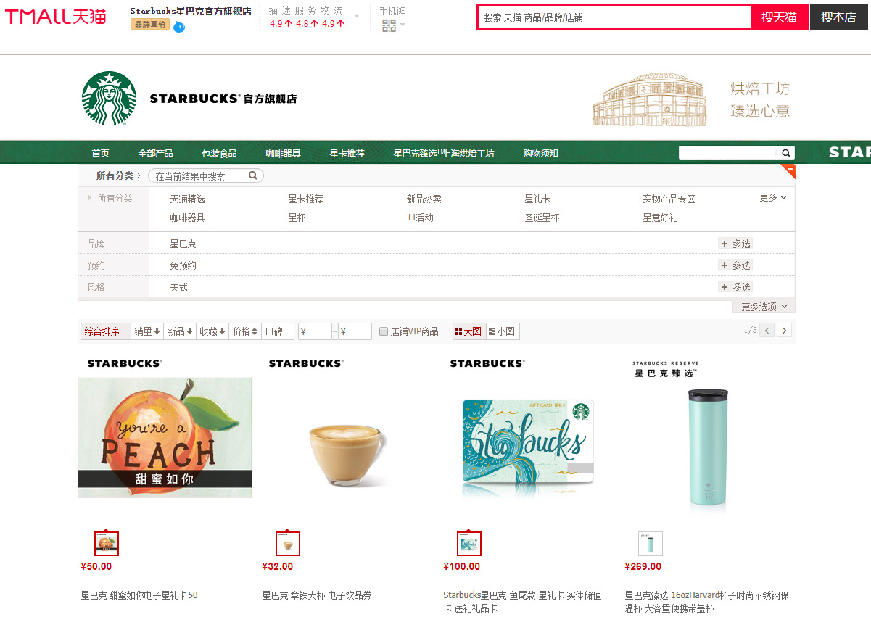Image resolution: width=871 pixels, height=625 pixels.
Task: Click the roastery building banner illustration
Action: coord(649,99)
